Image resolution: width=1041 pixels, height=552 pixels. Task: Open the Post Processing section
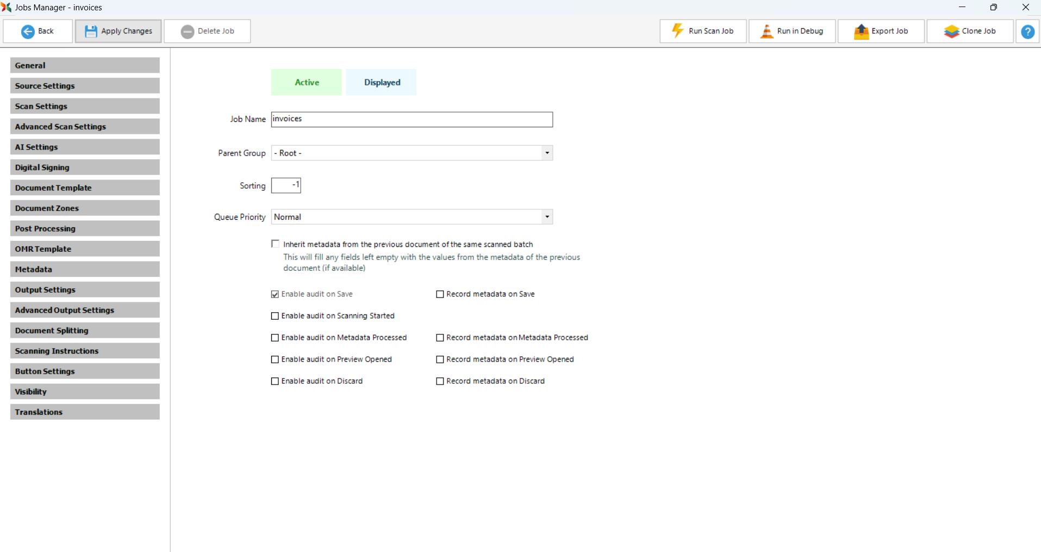(x=85, y=228)
